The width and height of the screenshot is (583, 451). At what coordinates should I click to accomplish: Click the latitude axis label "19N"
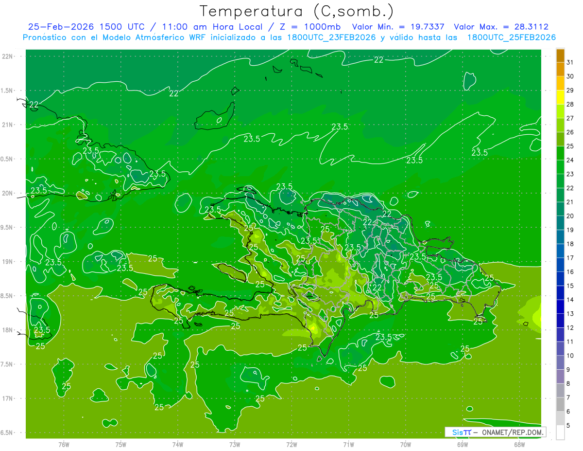(8, 262)
